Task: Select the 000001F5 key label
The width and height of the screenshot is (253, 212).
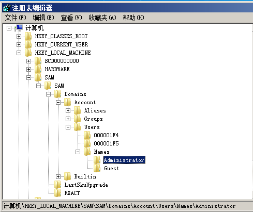Action: pyautogui.click(x=106, y=143)
